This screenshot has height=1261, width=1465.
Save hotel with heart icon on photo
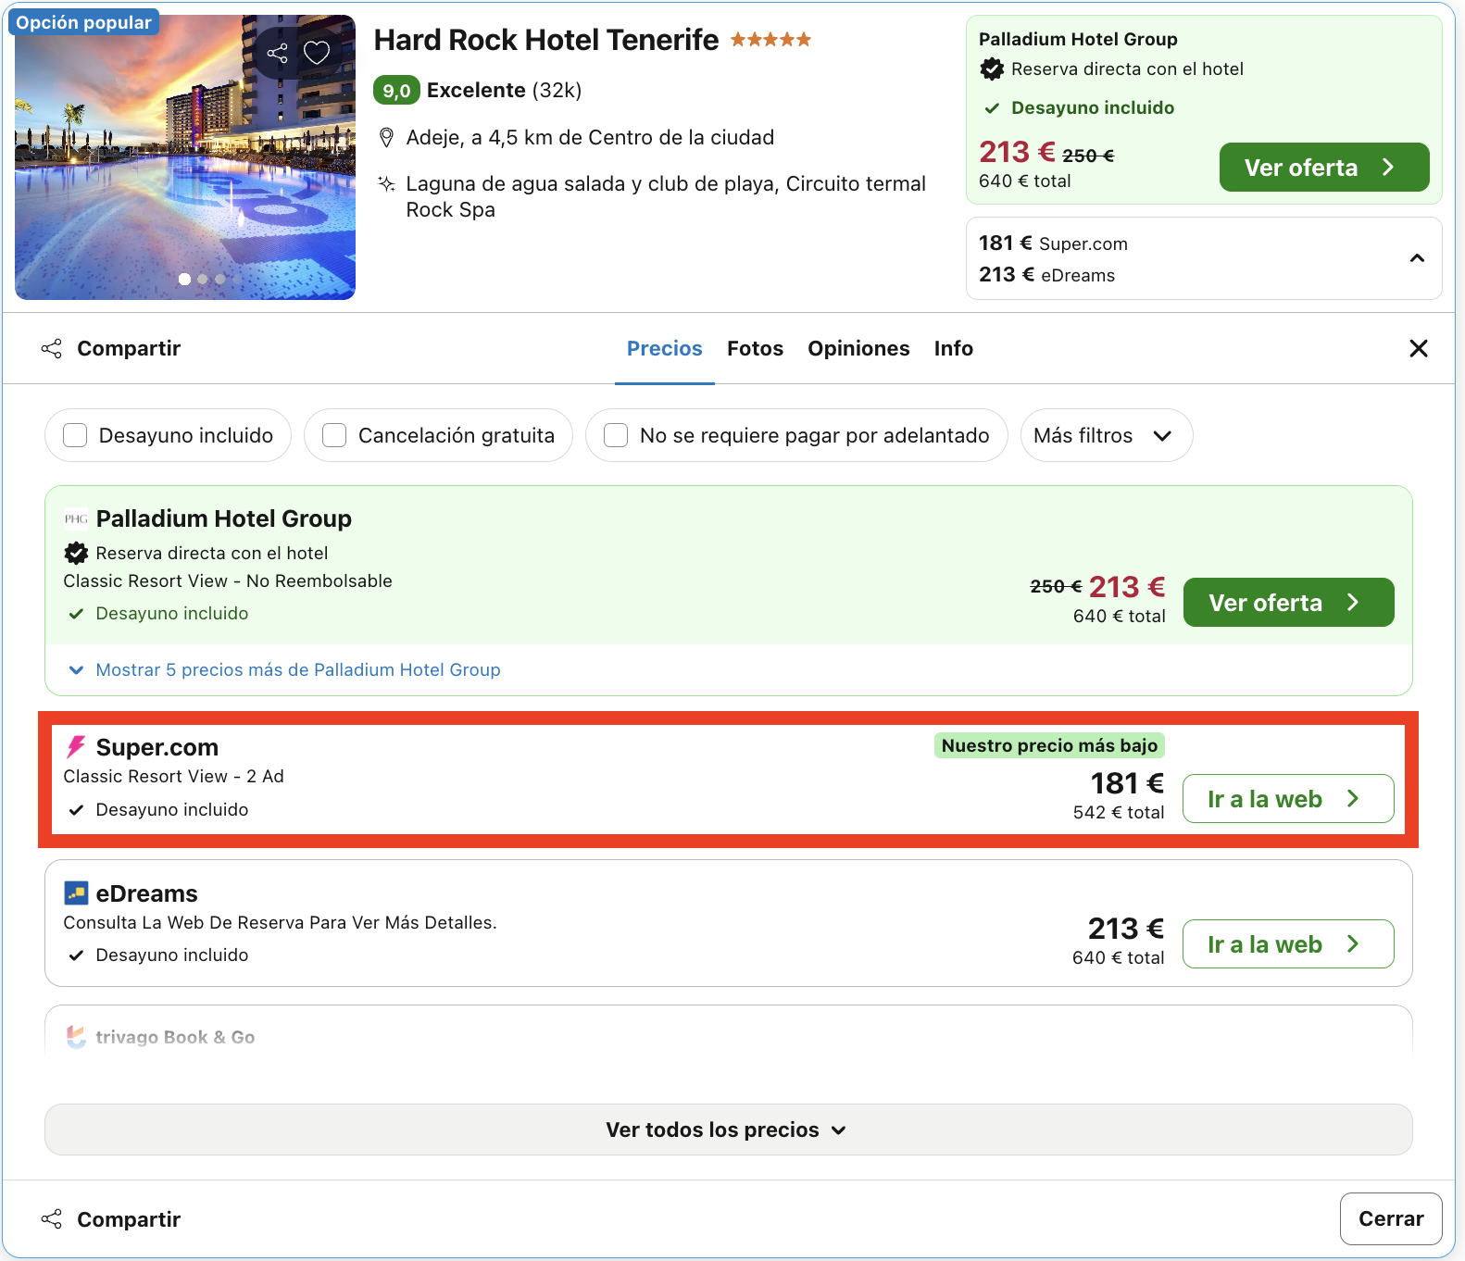[x=317, y=53]
